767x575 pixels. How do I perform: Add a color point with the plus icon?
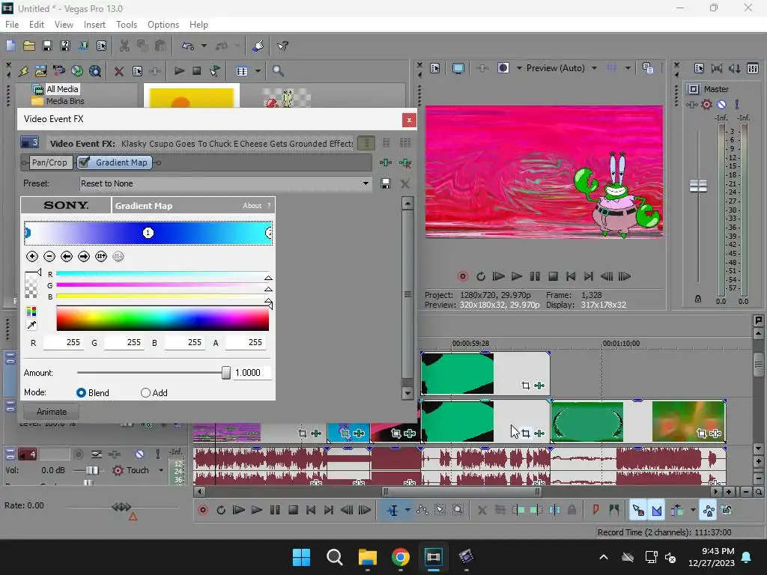pyautogui.click(x=32, y=256)
